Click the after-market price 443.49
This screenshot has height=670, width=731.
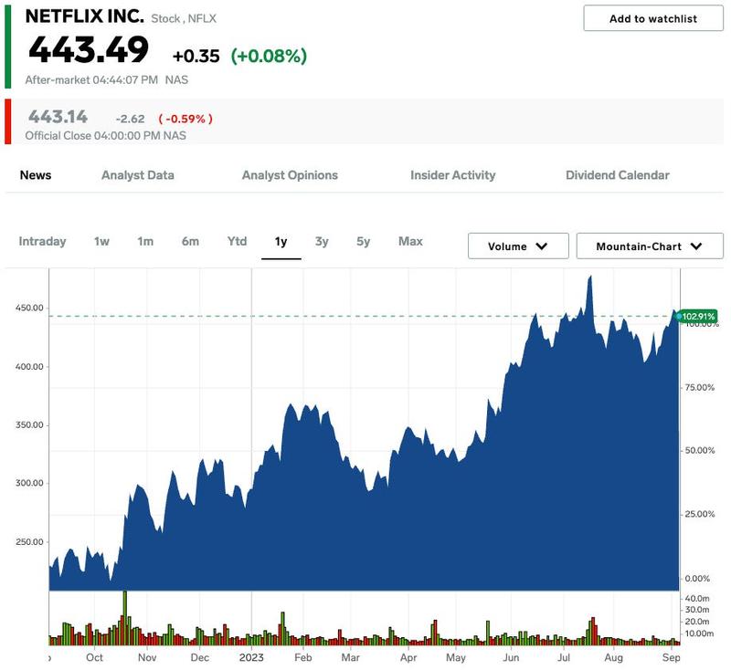click(89, 49)
